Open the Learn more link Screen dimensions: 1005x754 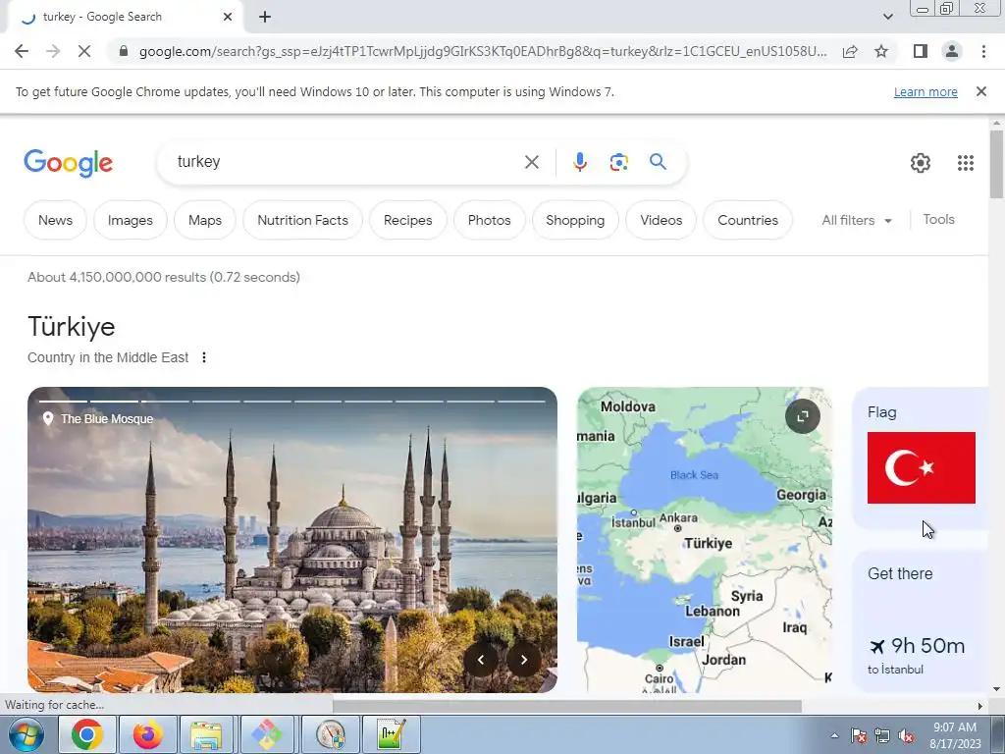[926, 91]
